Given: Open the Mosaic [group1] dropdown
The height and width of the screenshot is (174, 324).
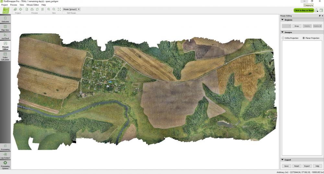Looking at the screenshot, I should pos(72,9).
